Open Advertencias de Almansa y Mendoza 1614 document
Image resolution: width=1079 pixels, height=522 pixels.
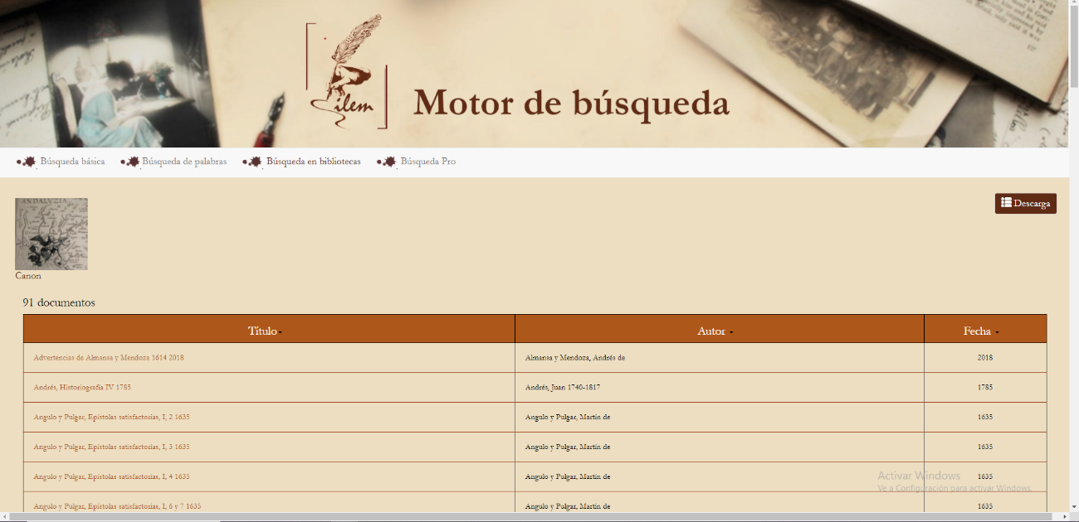[109, 358]
